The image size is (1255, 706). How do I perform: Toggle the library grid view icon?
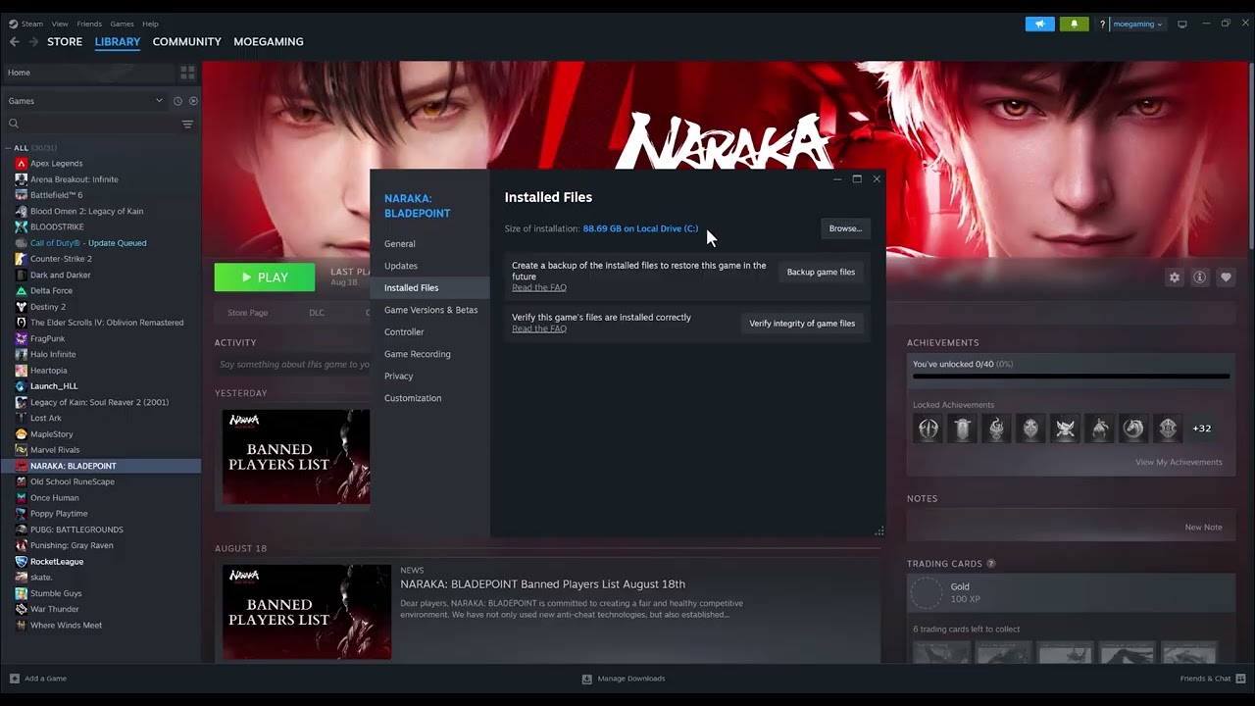187,73
